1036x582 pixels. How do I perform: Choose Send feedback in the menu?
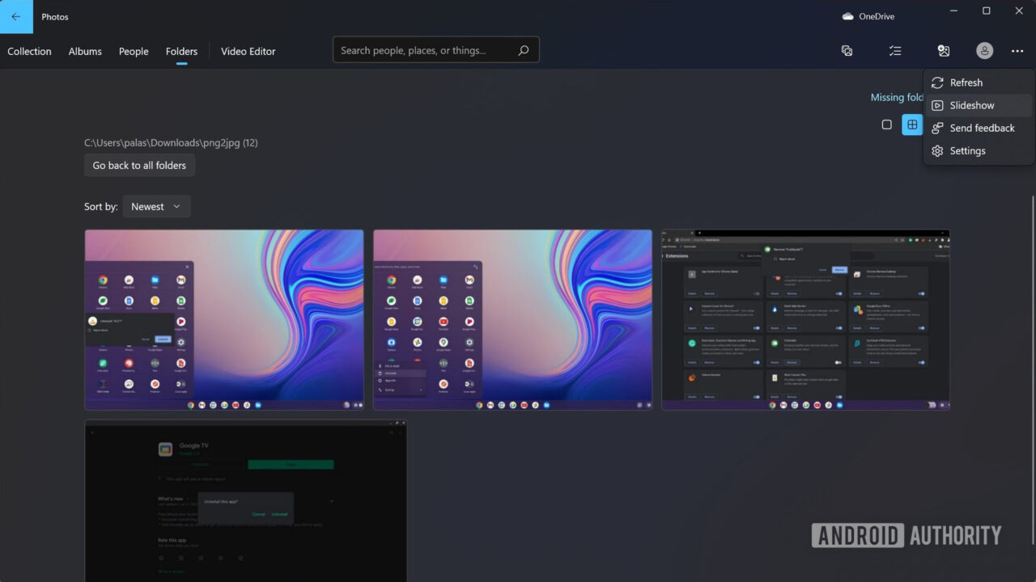[x=982, y=128]
